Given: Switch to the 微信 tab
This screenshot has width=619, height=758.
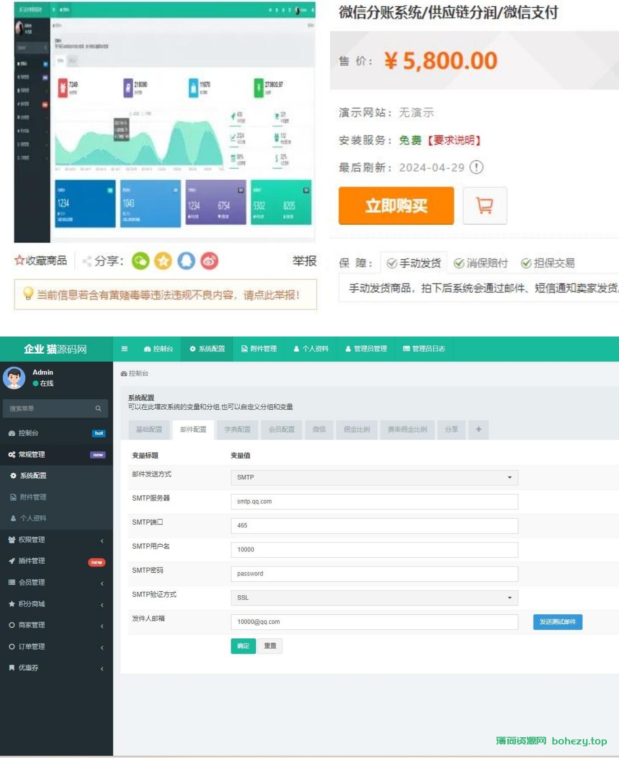Looking at the screenshot, I should click(319, 429).
